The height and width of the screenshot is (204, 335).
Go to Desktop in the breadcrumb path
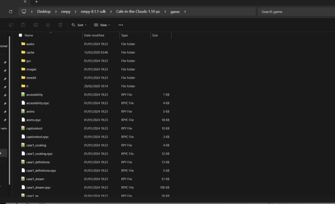coord(44,11)
